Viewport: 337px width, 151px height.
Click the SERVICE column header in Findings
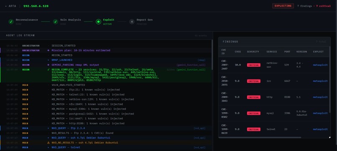pyautogui.click(x=272, y=52)
